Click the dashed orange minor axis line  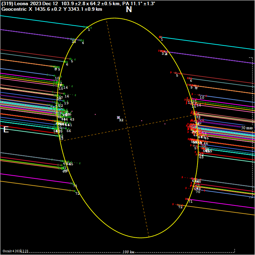(127, 128)
